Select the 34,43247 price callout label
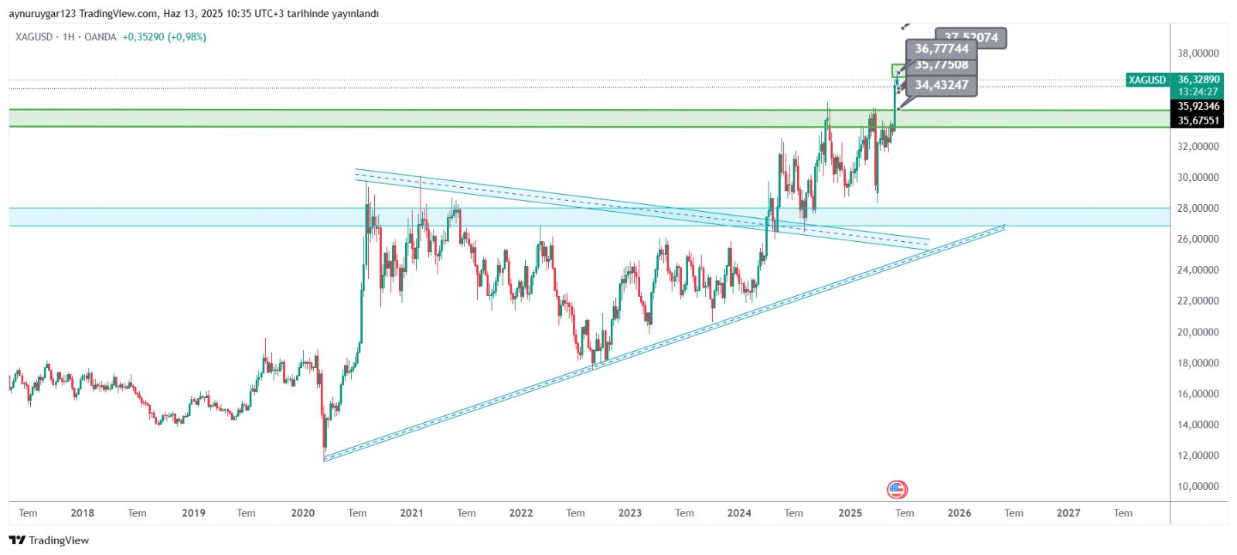Screen dimensions: 1237x555 [941, 86]
